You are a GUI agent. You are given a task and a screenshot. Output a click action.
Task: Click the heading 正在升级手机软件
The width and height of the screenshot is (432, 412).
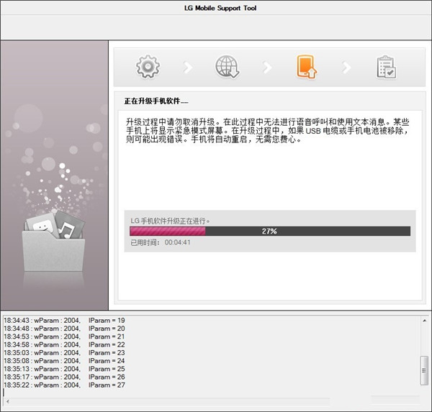156,101
